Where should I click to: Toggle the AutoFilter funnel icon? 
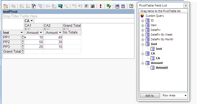tap(34, 6)
